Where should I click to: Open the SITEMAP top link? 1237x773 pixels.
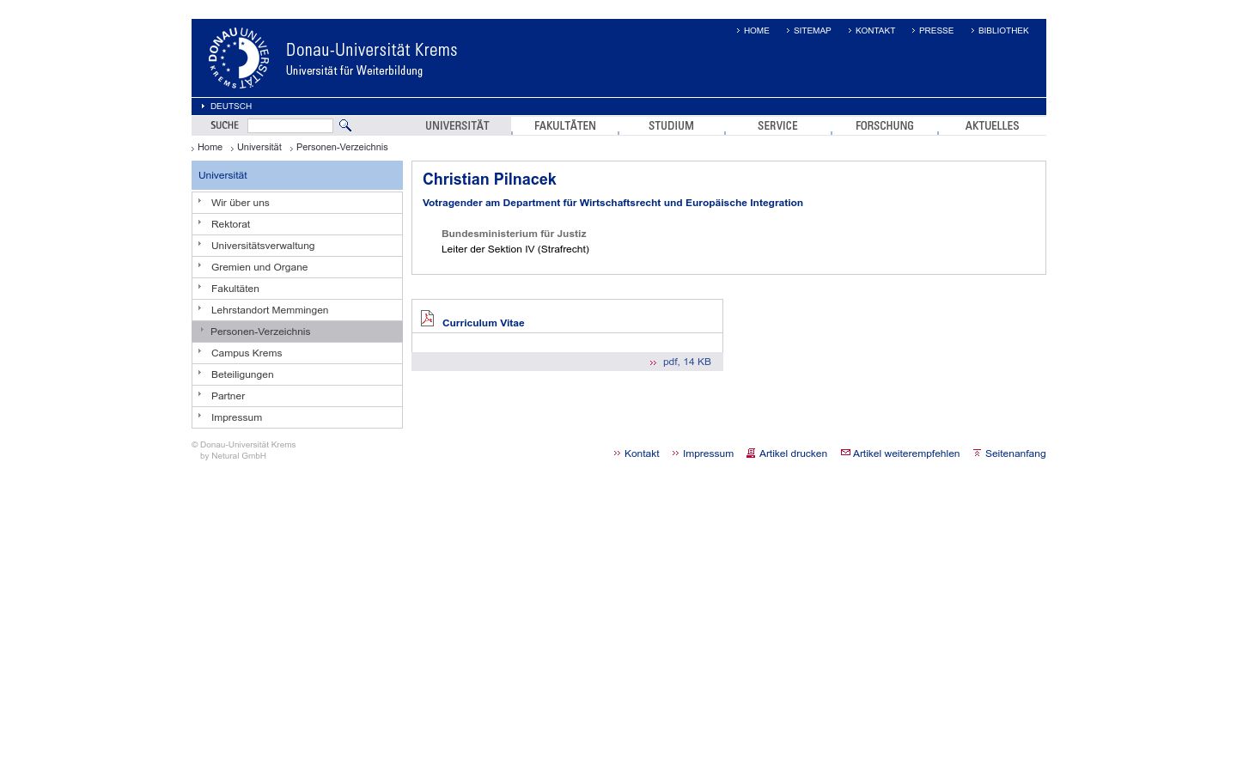point(812,31)
